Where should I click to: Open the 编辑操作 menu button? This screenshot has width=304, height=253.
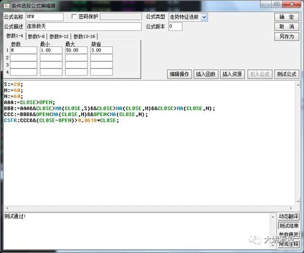180,74
